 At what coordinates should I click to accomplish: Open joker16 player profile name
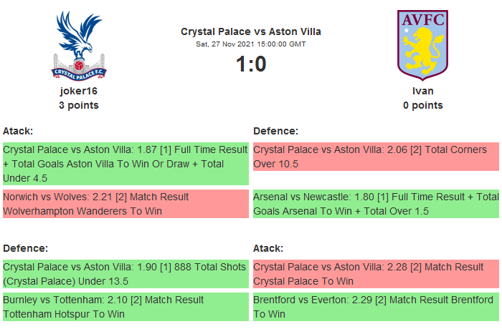point(79,91)
